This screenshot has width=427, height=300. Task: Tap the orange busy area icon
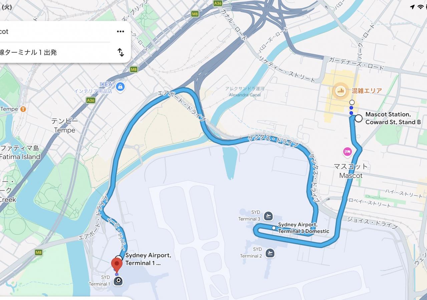pyautogui.click(x=340, y=90)
